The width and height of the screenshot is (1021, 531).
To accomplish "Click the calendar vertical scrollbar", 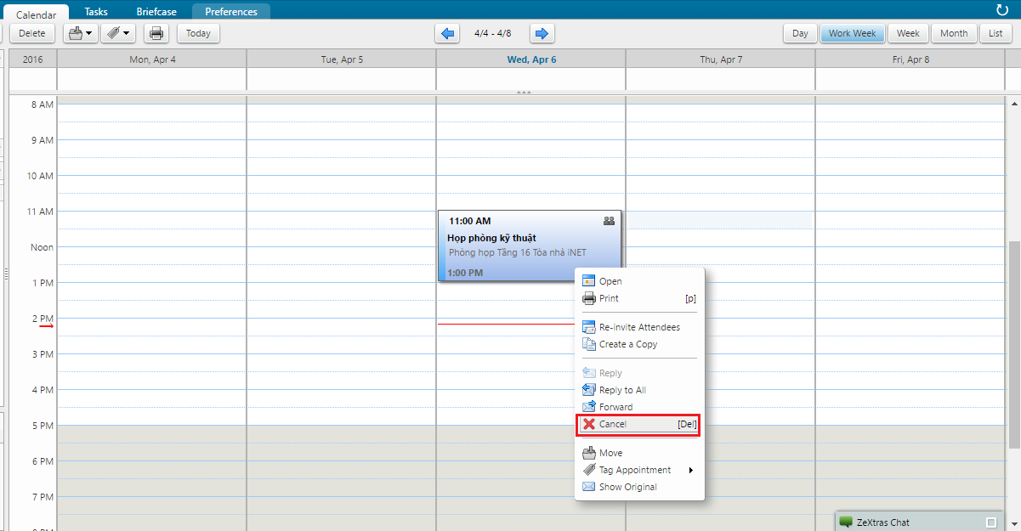I will click(x=1015, y=344).
